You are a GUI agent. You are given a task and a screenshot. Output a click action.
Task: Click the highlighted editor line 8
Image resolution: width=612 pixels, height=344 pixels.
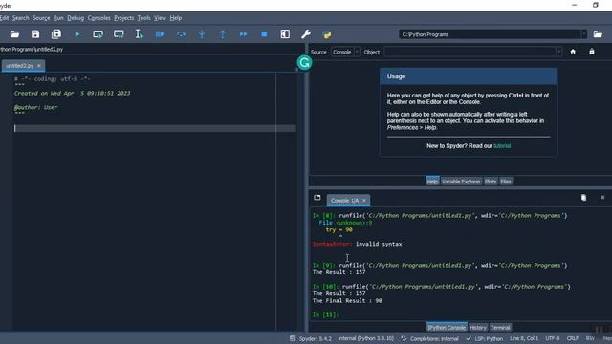tap(155, 128)
